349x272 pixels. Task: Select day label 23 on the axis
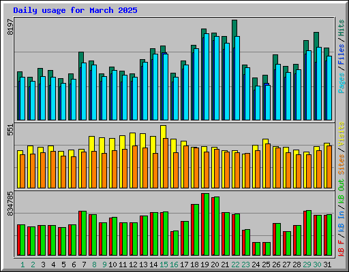[x=245, y=265]
